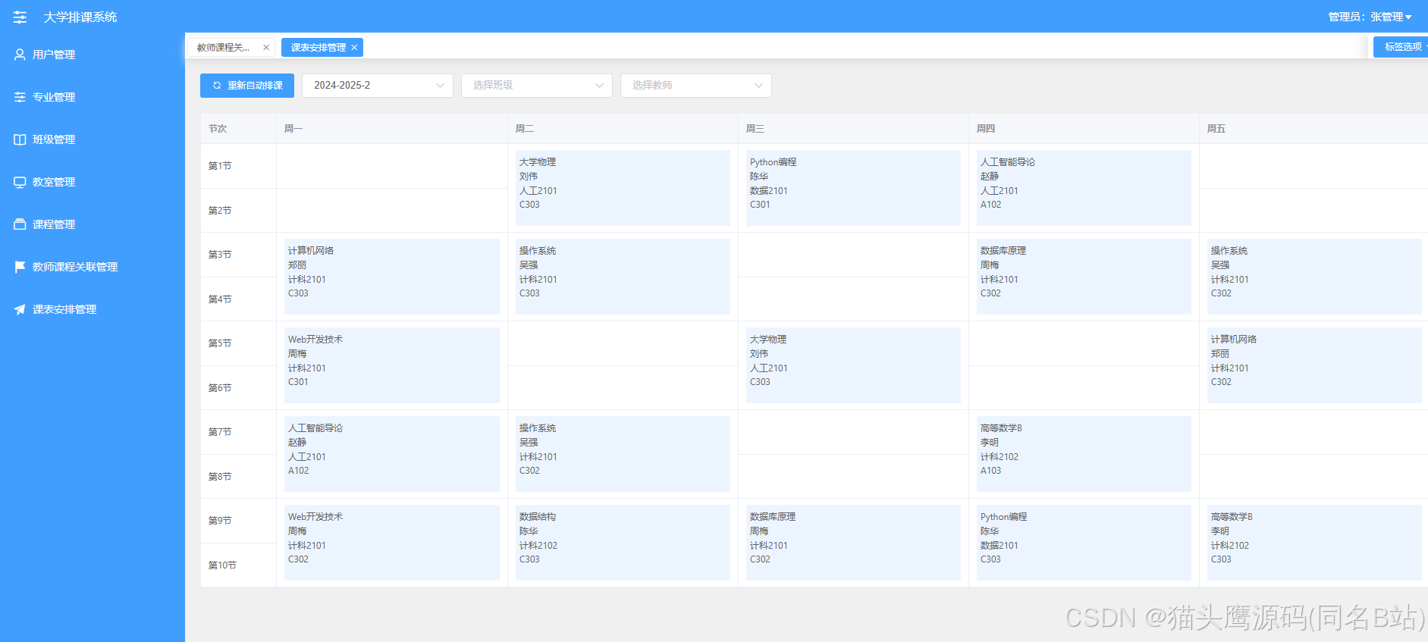This screenshot has width=1428, height=642.
Task: Open 专业管理 menu item
Action: 93,97
